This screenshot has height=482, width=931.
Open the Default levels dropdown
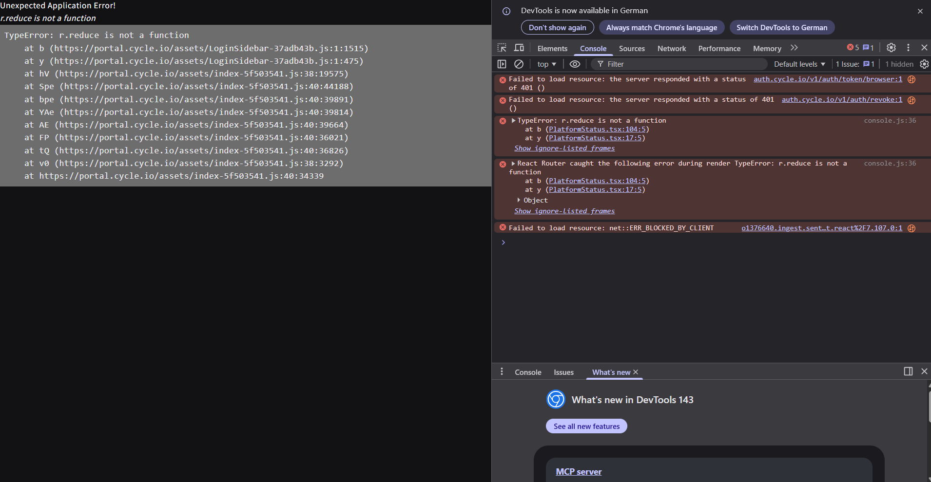click(x=799, y=64)
